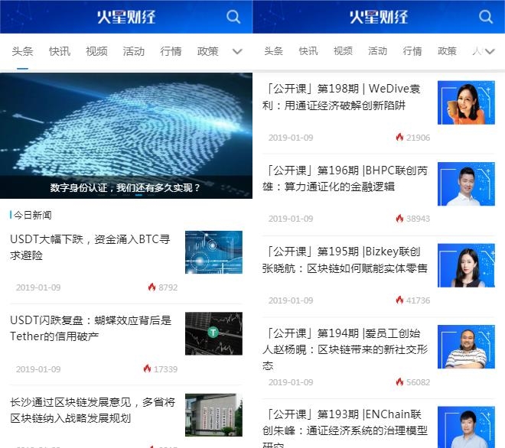Click view count 17339

point(165,368)
